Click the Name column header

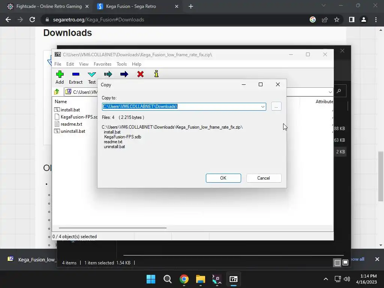coord(61,101)
